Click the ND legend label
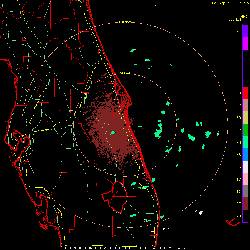Screen dimensions: 250x250 click(238, 216)
